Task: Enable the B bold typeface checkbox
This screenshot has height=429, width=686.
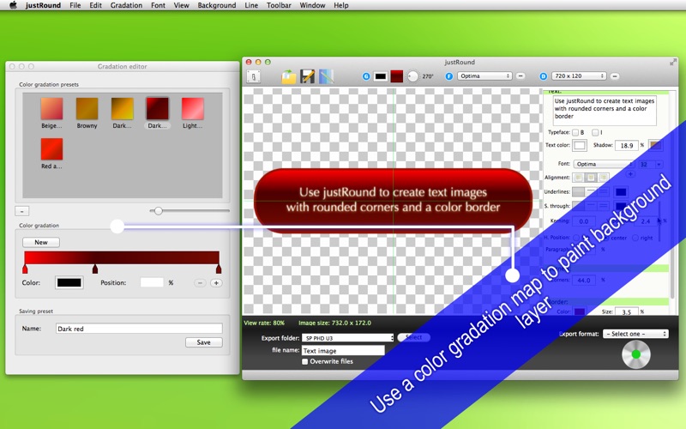Action: point(575,132)
